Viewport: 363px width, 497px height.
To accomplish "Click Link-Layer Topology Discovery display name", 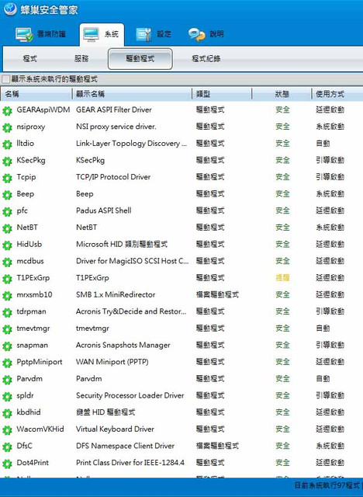I will click(x=131, y=143).
